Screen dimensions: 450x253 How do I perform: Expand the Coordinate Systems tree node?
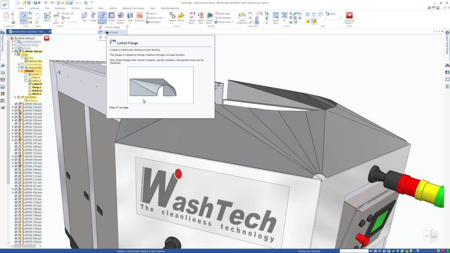point(13,42)
